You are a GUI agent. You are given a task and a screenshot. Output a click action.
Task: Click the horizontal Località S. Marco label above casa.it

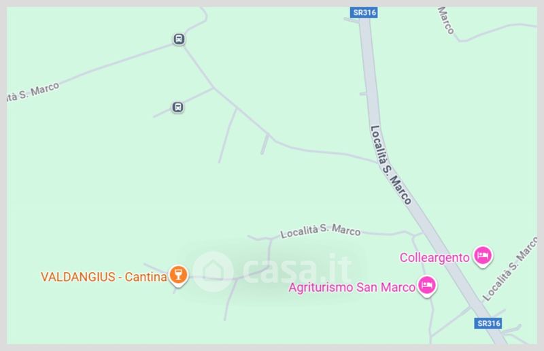click(x=320, y=230)
